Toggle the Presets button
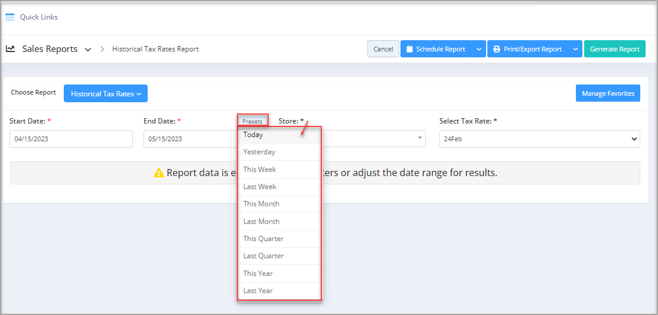This screenshot has width=658, height=315. (252, 121)
